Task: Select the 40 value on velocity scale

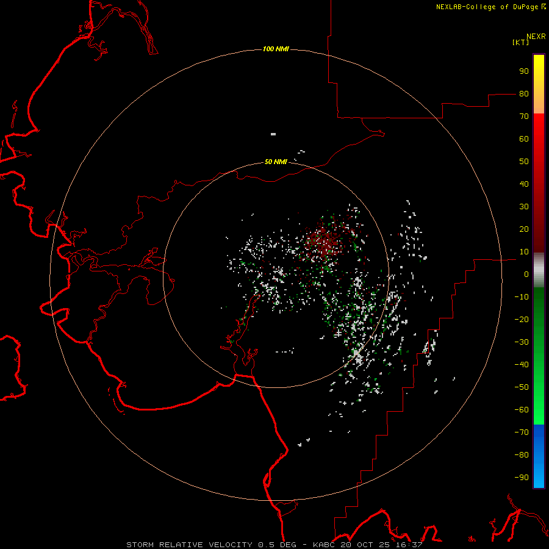Action: point(524,184)
